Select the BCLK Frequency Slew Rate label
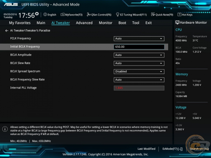 pyautogui.click(x=27, y=80)
